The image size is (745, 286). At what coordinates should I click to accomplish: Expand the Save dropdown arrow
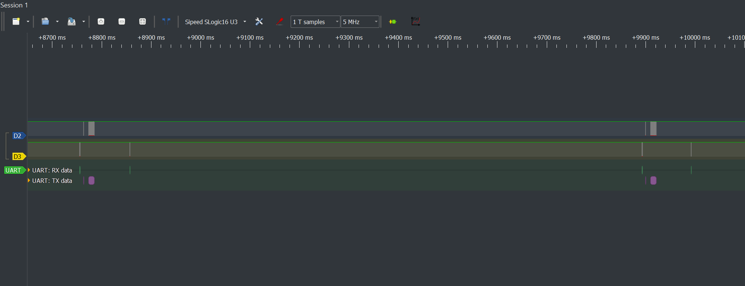pyautogui.click(x=84, y=22)
